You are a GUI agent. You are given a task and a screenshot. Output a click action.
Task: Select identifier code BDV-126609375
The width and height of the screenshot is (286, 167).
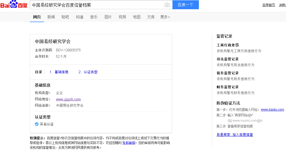pyautogui.click(x=68, y=50)
